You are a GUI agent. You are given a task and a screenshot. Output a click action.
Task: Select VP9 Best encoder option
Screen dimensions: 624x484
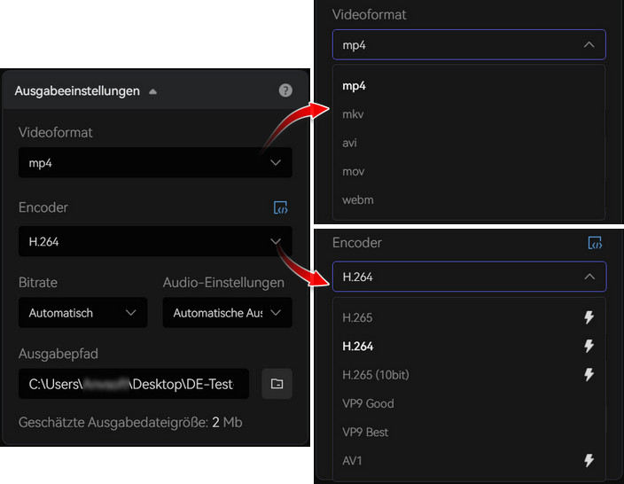(x=469, y=432)
